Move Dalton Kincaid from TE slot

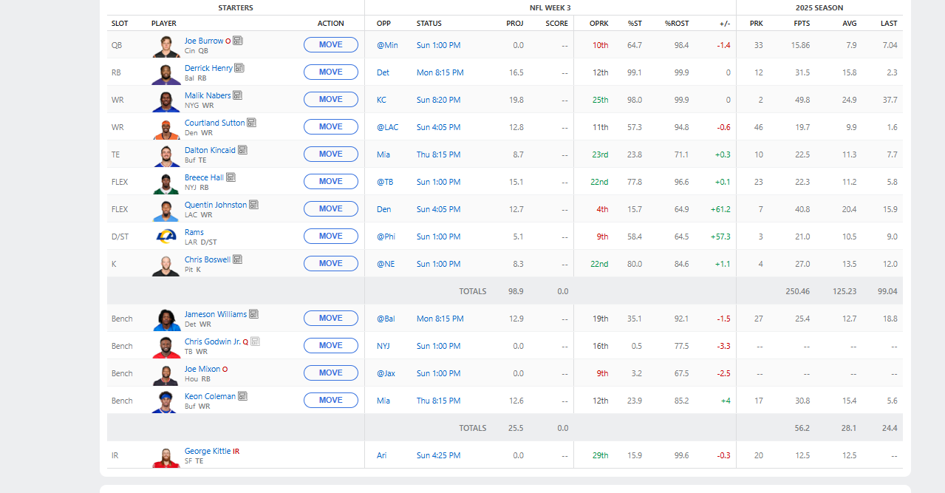(x=331, y=154)
